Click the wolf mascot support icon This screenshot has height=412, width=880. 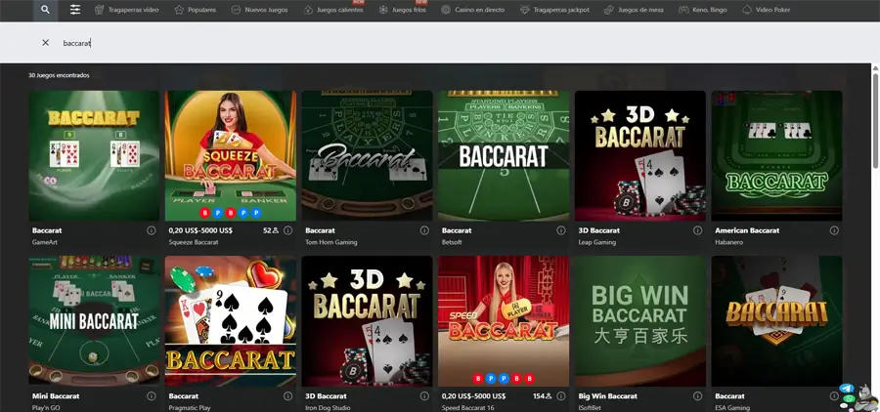pos(866,397)
